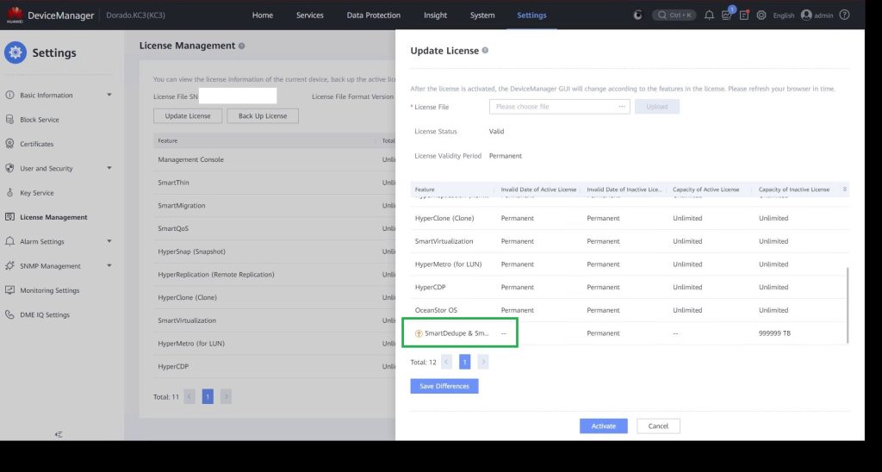Expand the Alarm Settings sidebar menu
This screenshot has height=472, width=882.
[109, 242]
